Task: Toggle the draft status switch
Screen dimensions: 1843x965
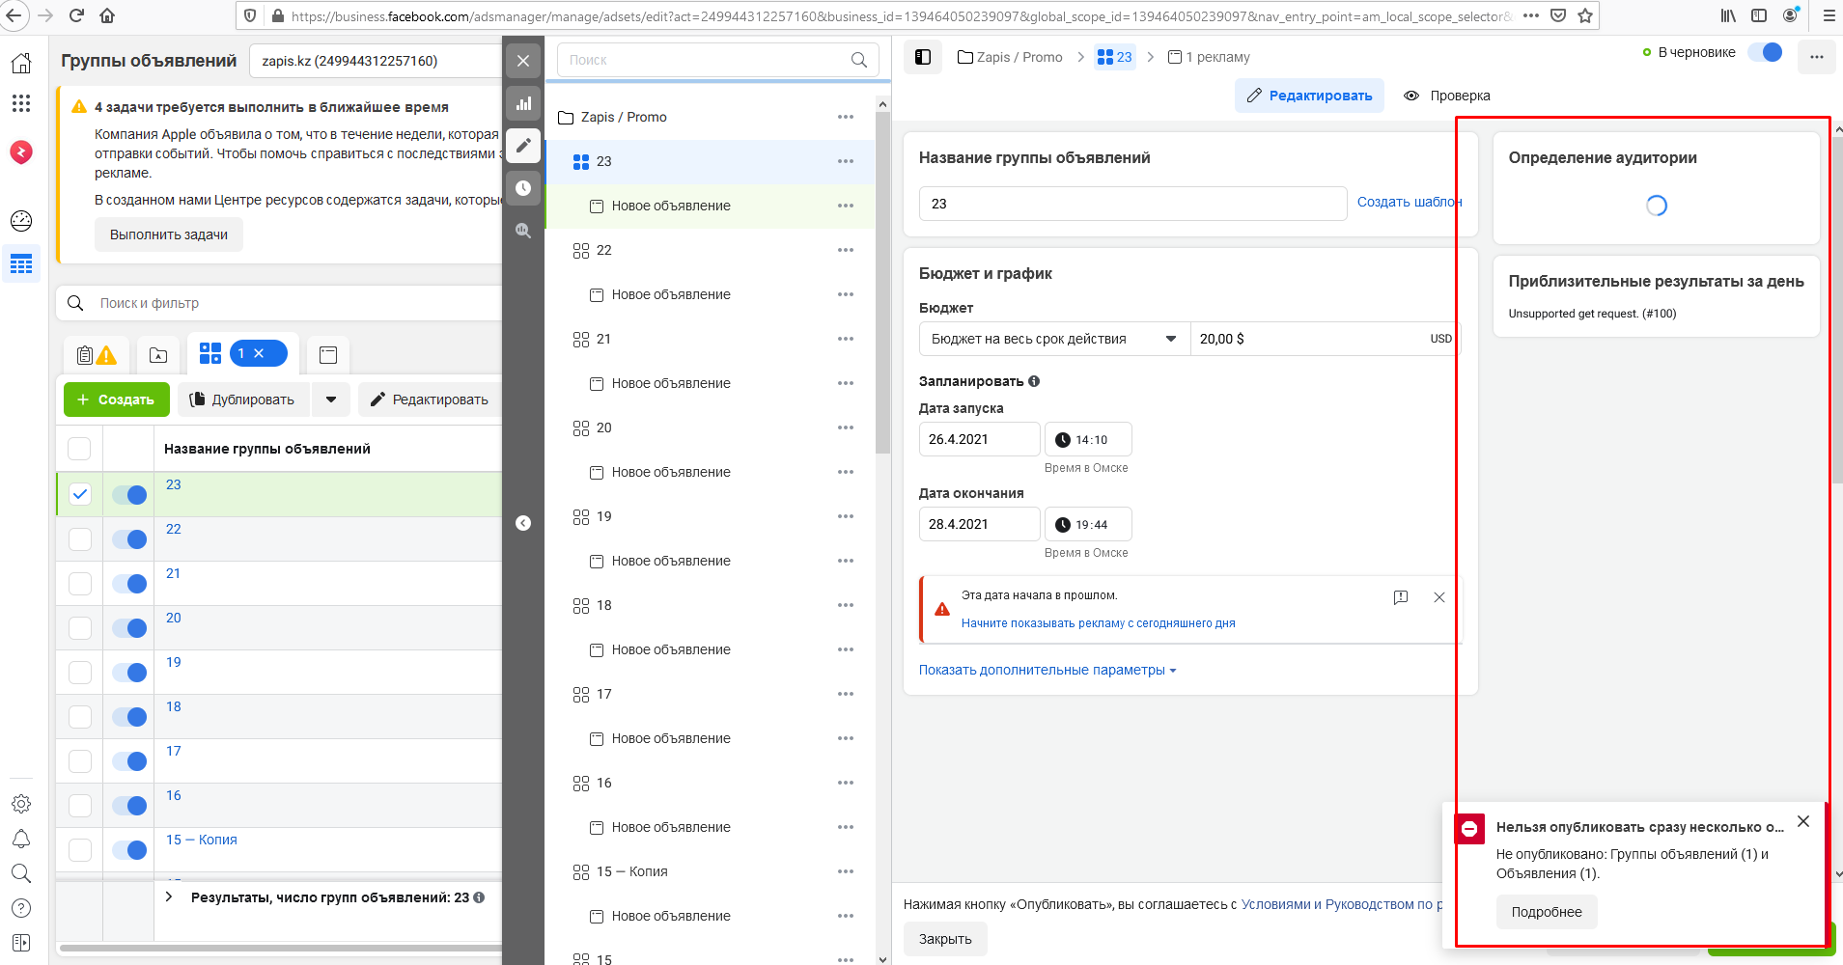Action: 1765,52
